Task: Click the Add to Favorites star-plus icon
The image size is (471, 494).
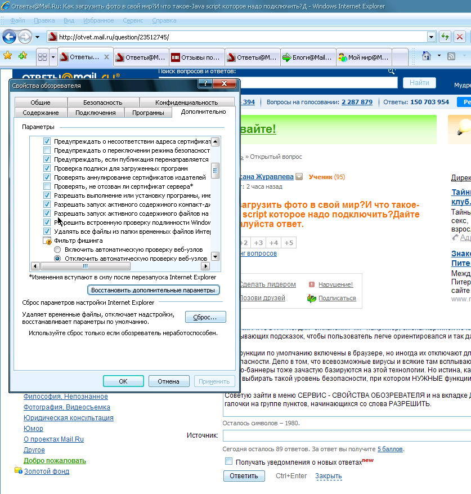Action: point(23,56)
